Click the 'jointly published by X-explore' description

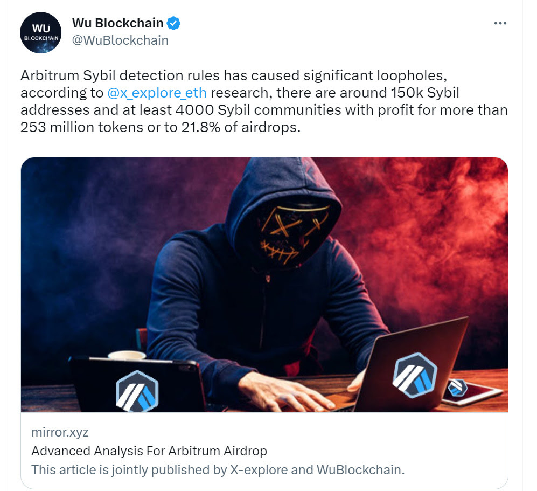tap(218, 470)
